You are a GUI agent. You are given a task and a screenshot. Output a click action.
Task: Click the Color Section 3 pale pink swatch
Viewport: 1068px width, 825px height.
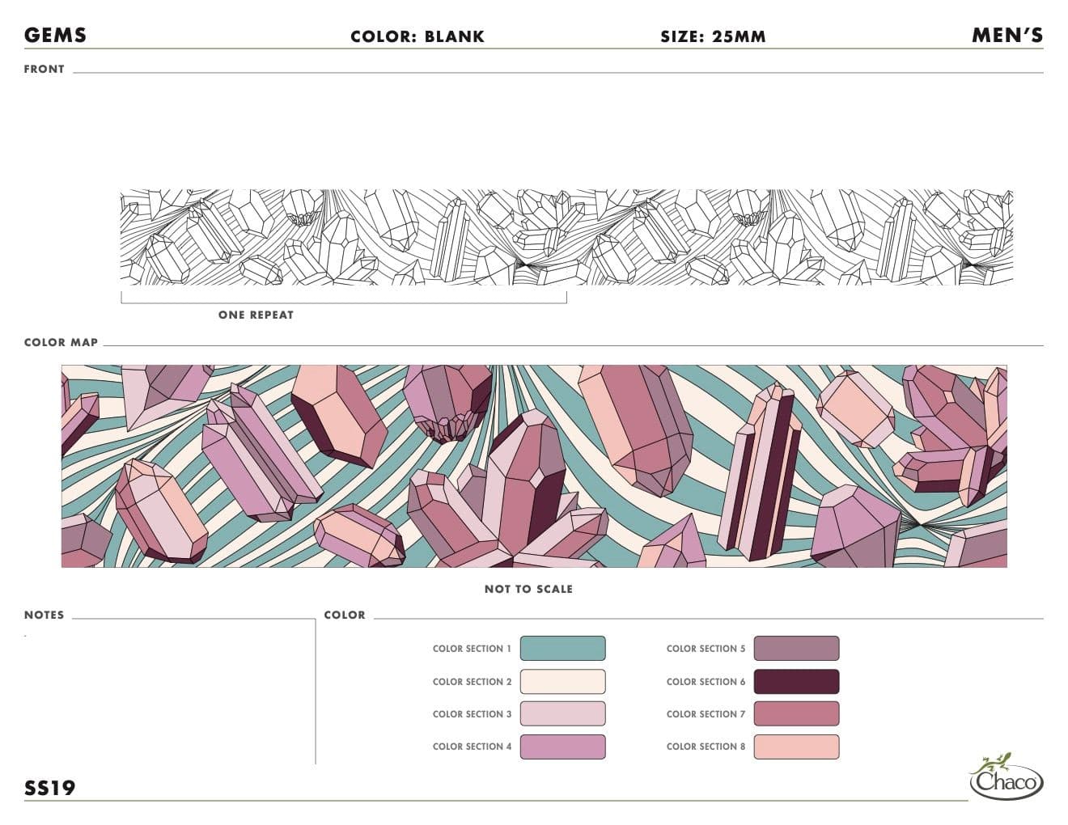(x=562, y=714)
